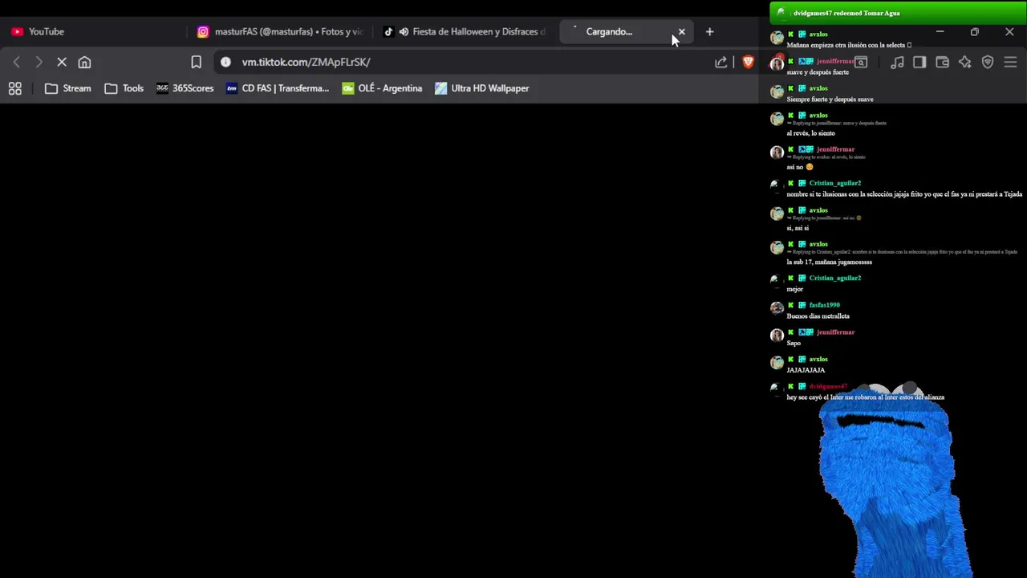Viewport: 1027px width, 578px height.
Task: Go back with the back arrow
Action: click(17, 62)
